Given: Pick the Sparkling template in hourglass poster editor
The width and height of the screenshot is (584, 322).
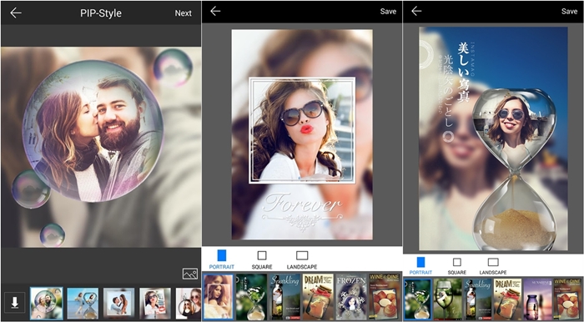Looking at the screenshot, I should tap(477, 299).
